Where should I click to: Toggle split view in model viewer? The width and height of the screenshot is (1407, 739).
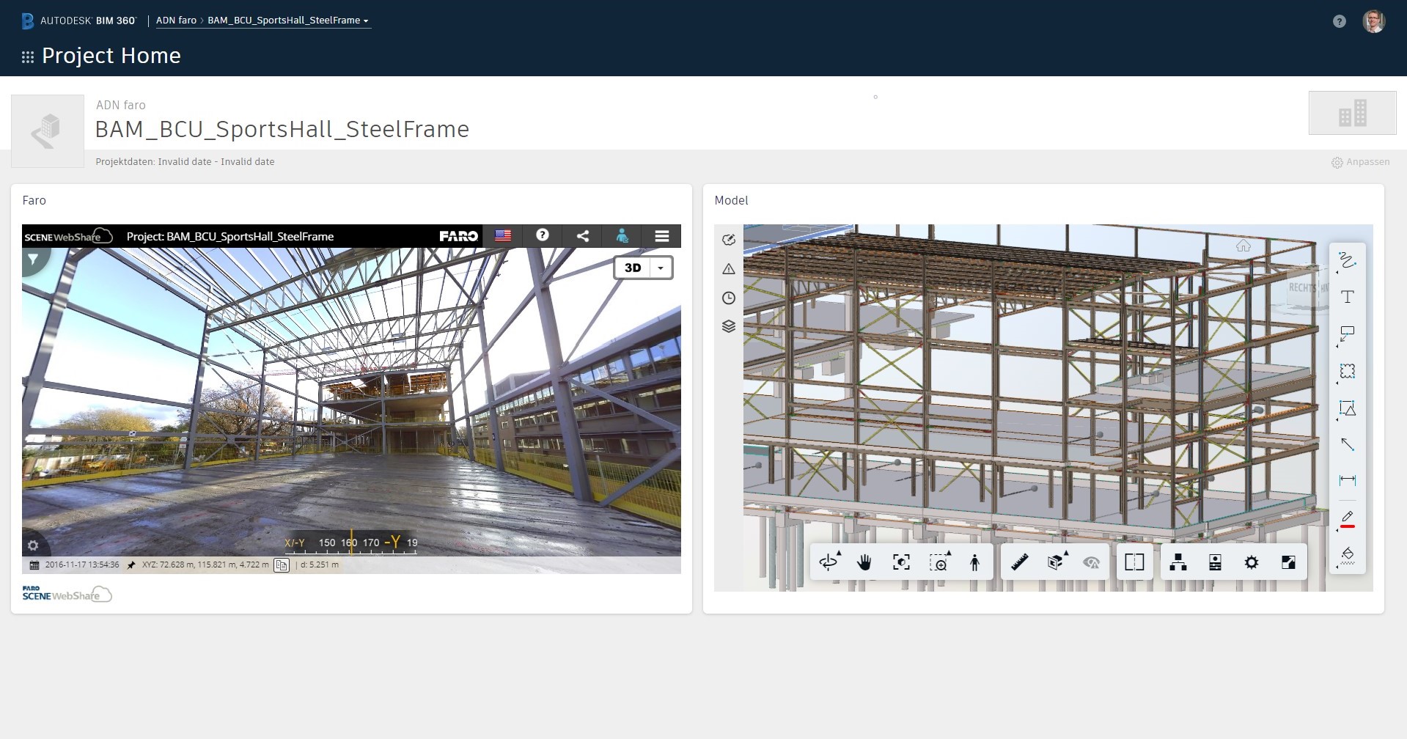tap(1134, 562)
